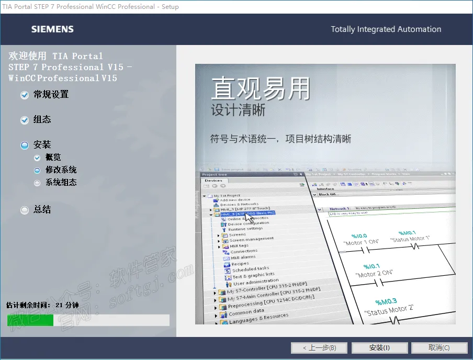Open the 常规设置 step label
This screenshot has width=473, height=360.
coord(51,95)
